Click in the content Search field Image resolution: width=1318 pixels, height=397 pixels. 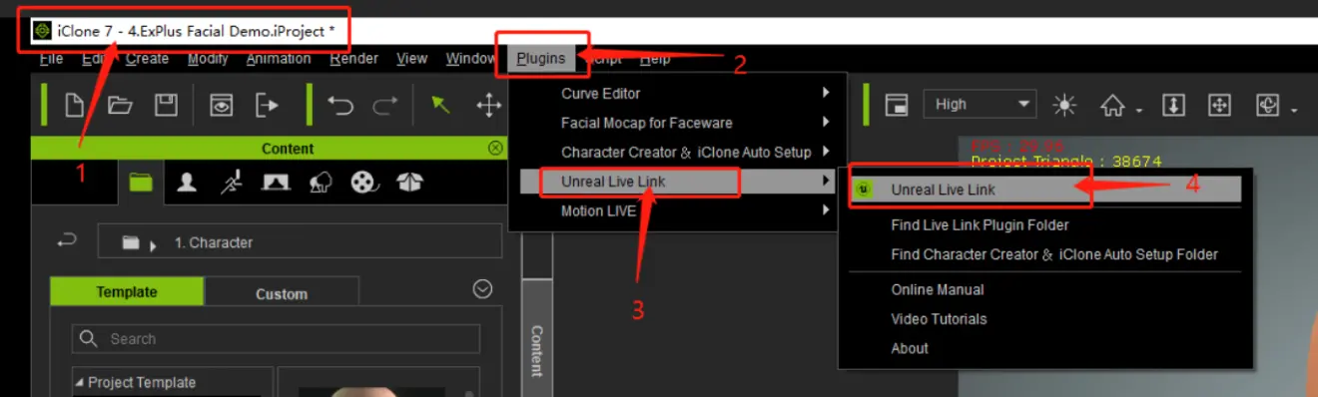click(276, 338)
